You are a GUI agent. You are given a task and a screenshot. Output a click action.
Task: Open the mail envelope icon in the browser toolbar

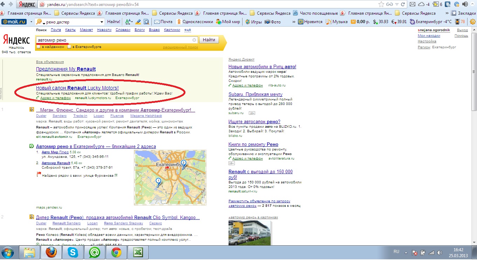(413, 5)
